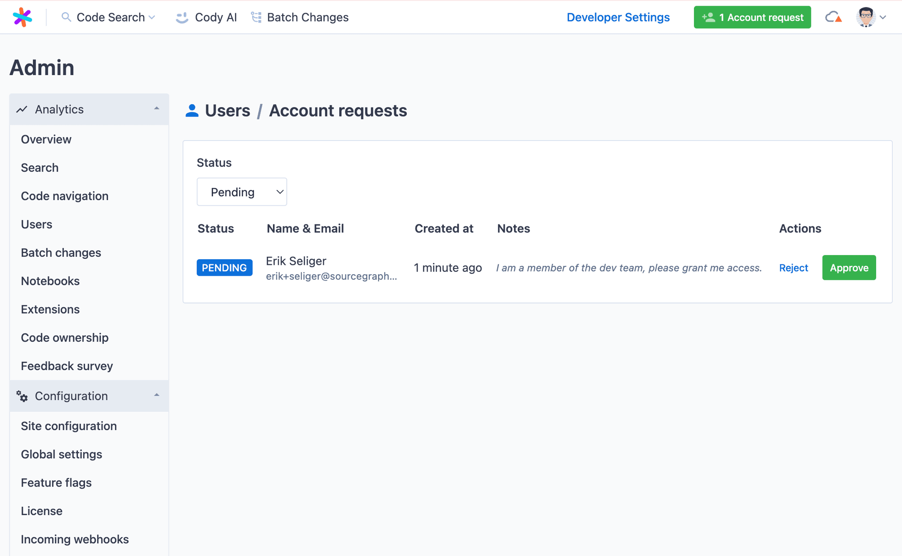Open Extensions analytics page

[x=50, y=309]
